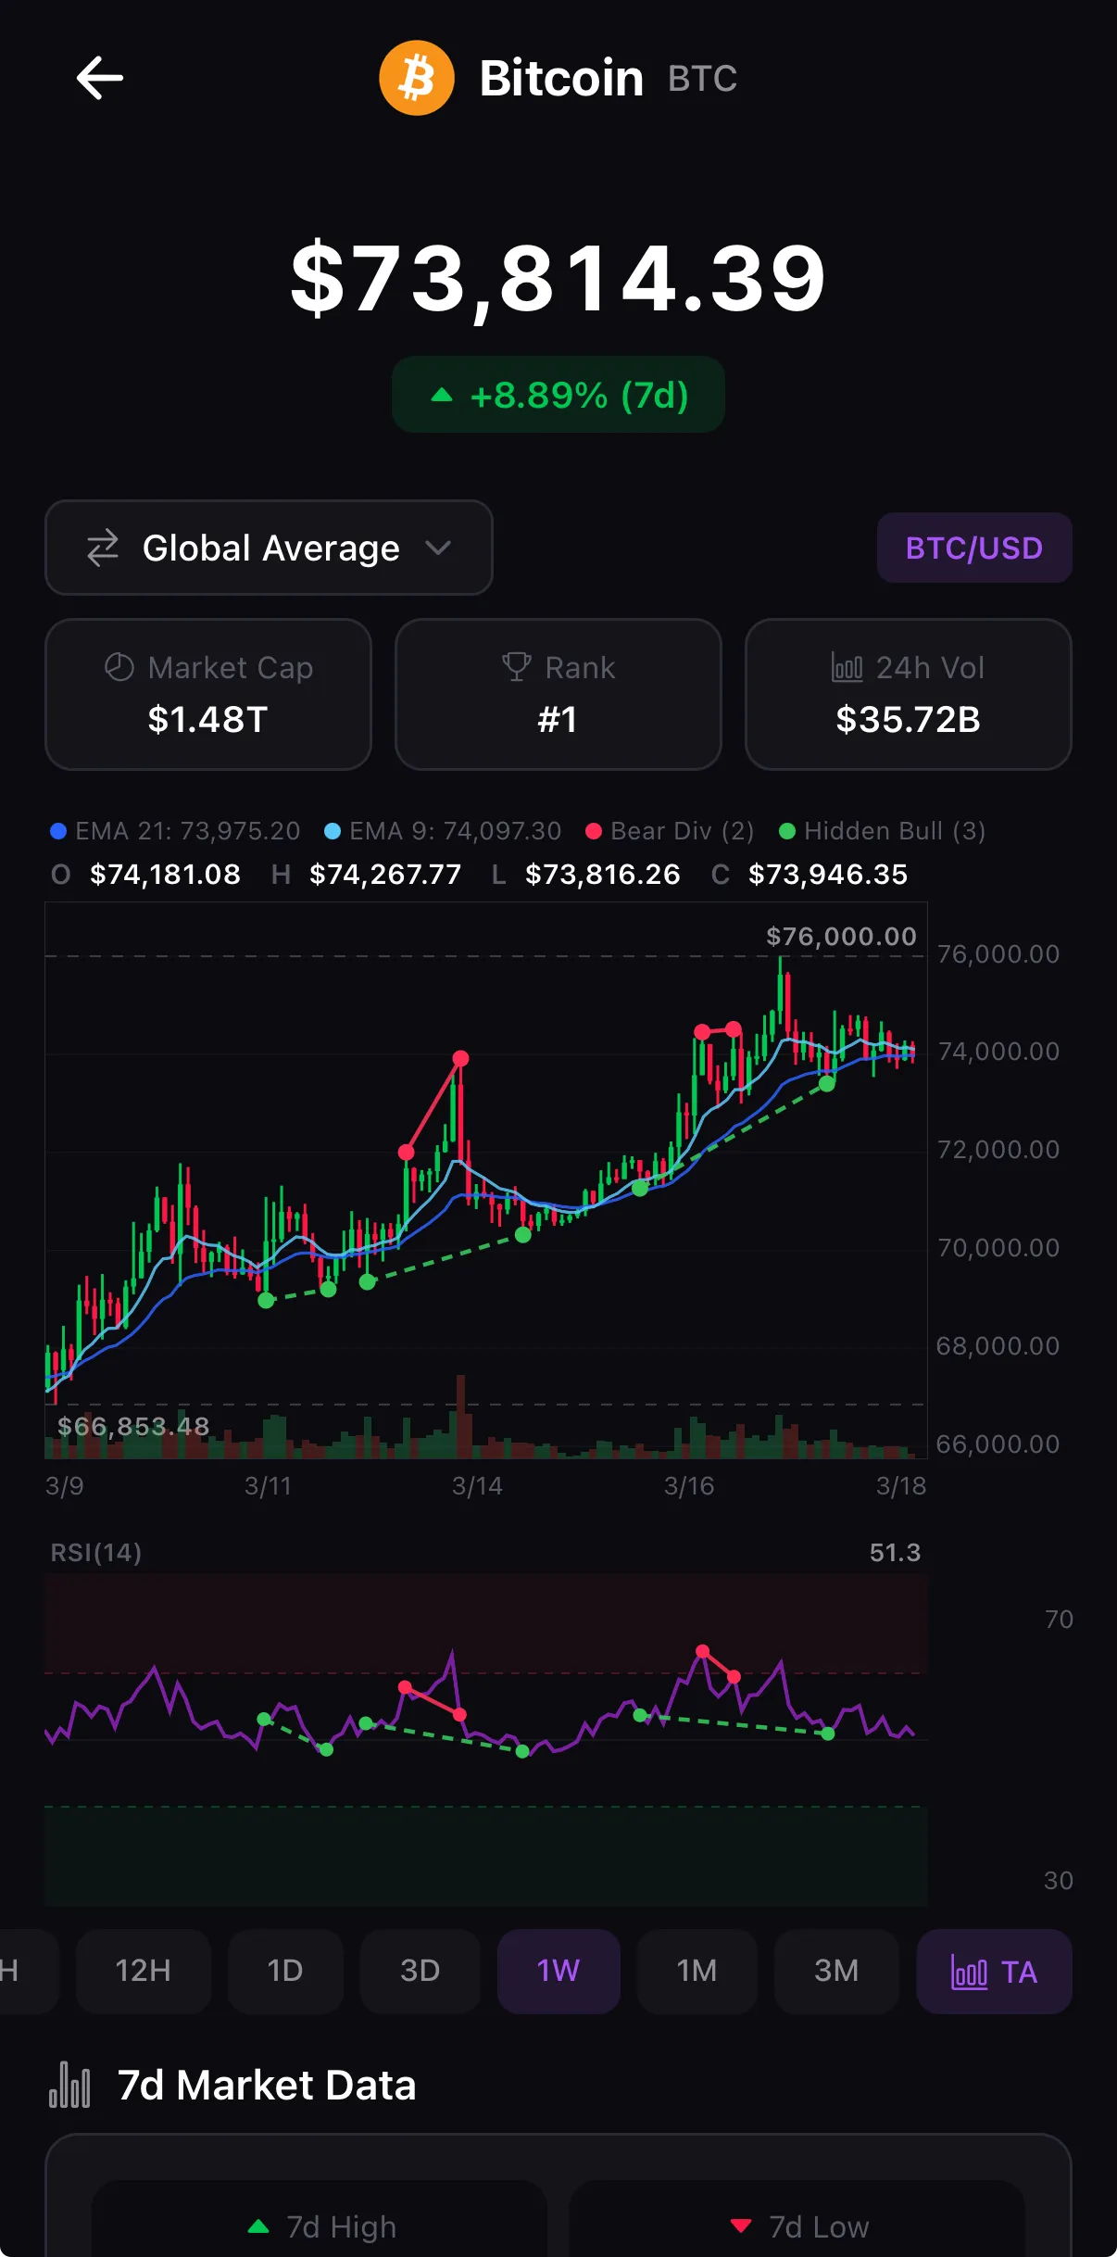Tap the bar chart icon beside 24h Vol
1117x2257 pixels.
tap(847, 667)
